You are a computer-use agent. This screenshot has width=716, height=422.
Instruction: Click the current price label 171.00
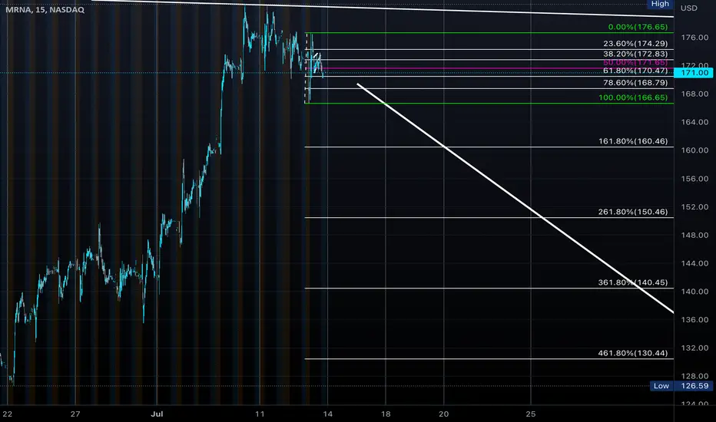tap(693, 73)
